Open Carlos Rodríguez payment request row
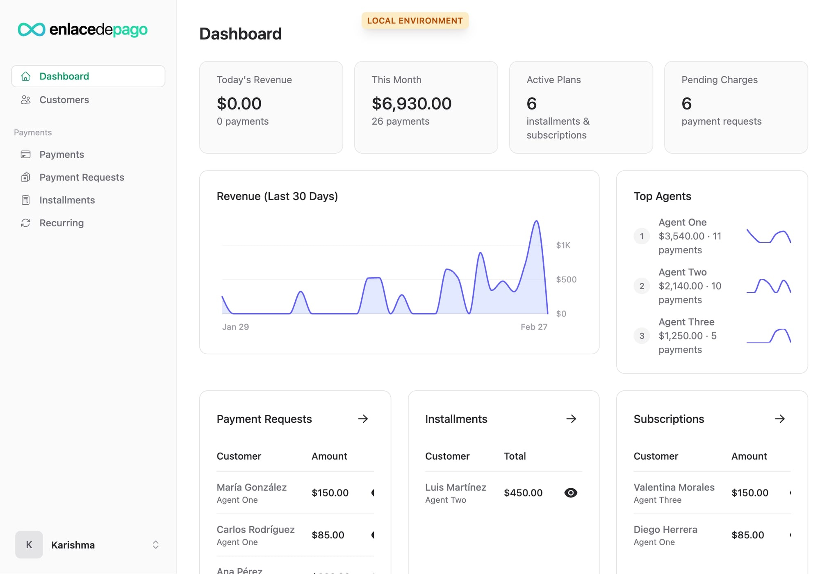 pyautogui.click(x=295, y=535)
